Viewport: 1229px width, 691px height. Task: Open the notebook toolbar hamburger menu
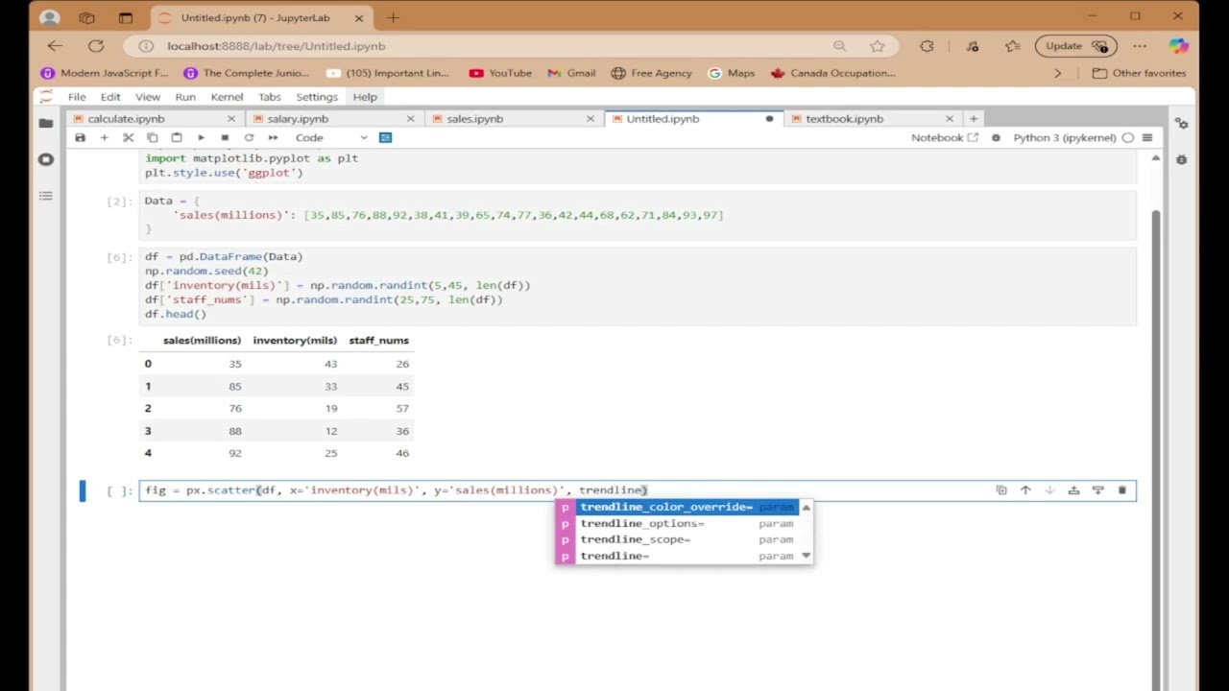point(1147,137)
